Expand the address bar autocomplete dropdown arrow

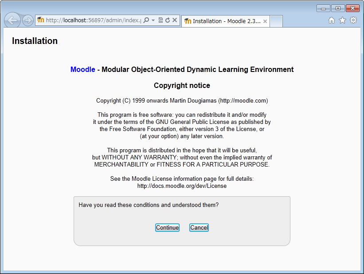point(153,20)
